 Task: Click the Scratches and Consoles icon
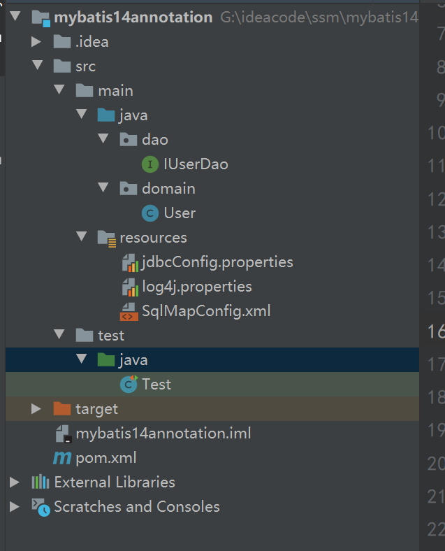(41, 507)
